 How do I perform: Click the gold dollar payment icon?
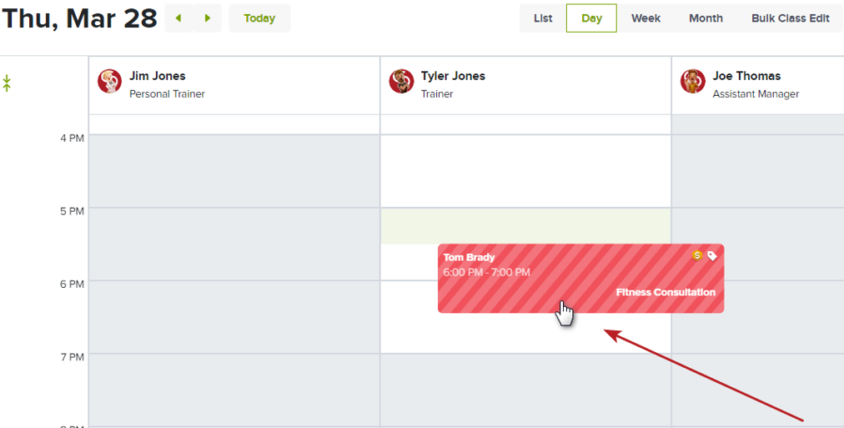coord(697,256)
